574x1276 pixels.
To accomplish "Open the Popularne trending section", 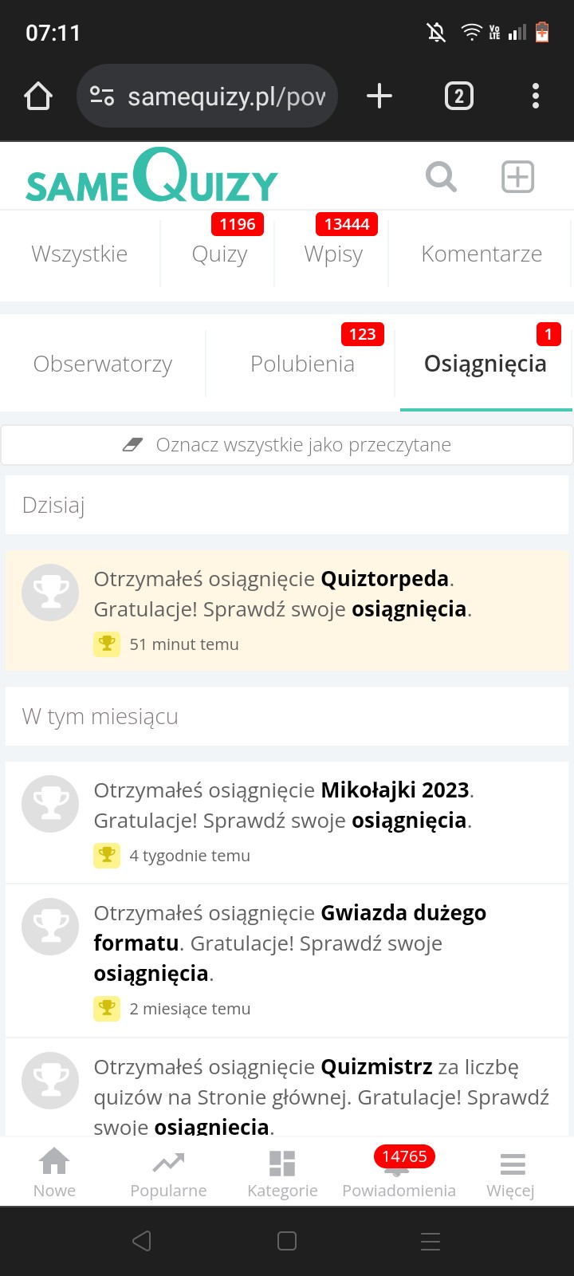I will coord(168,1172).
